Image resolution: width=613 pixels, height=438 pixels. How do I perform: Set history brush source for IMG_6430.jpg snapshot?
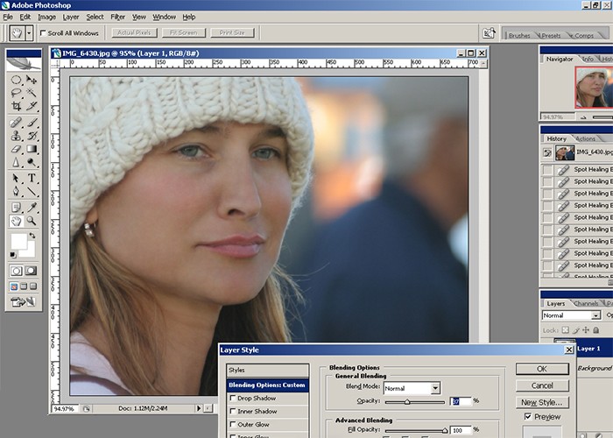coord(547,153)
